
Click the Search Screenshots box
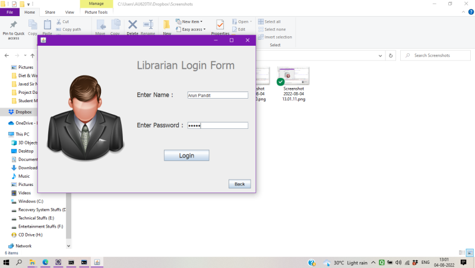tap(436, 55)
